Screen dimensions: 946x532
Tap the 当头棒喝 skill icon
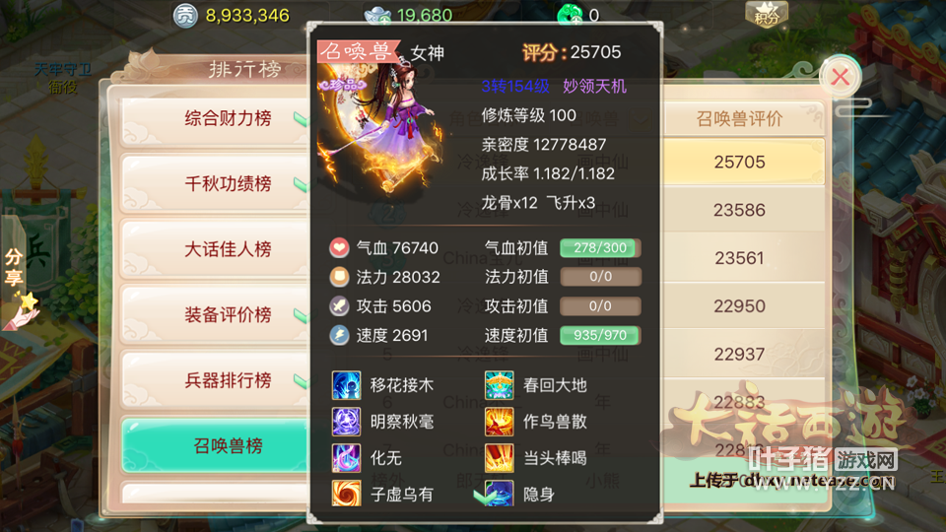[499, 458]
